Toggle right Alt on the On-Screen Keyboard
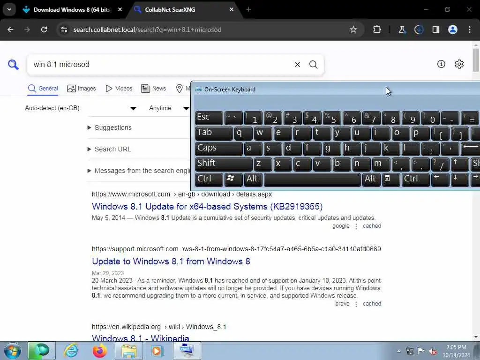Viewport: 480px width, 360px height. pos(371,180)
